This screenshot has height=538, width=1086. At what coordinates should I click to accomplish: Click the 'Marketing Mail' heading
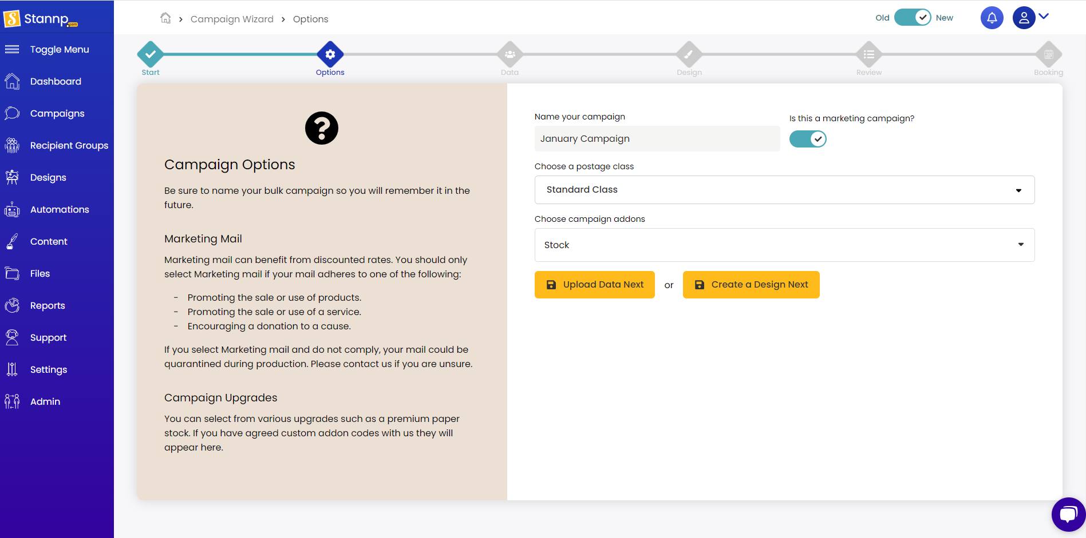click(x=203, y=239)
